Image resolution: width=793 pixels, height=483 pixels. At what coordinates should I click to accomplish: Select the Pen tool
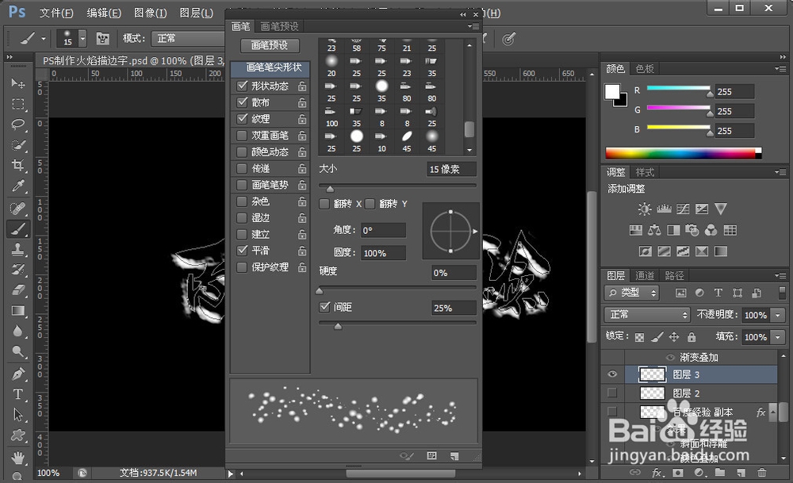click(18, 374)
